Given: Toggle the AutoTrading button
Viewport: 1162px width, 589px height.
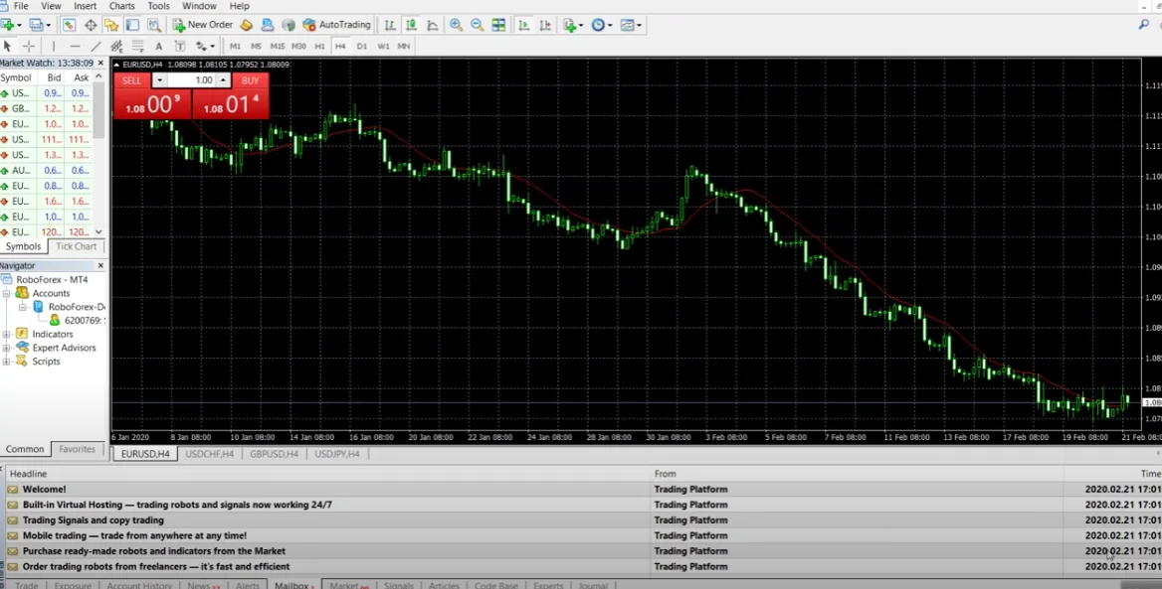Looking at the screenshot, I should coord(336,25).
